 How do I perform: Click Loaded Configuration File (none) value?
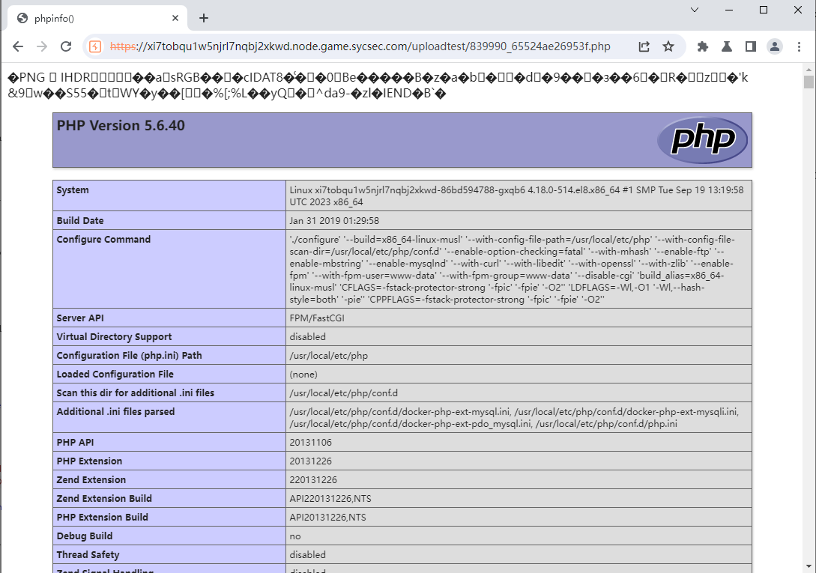(303, 375)
